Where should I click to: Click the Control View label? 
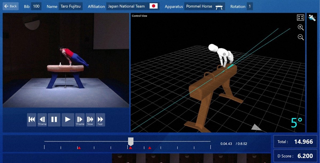click(x=139, y=16)
